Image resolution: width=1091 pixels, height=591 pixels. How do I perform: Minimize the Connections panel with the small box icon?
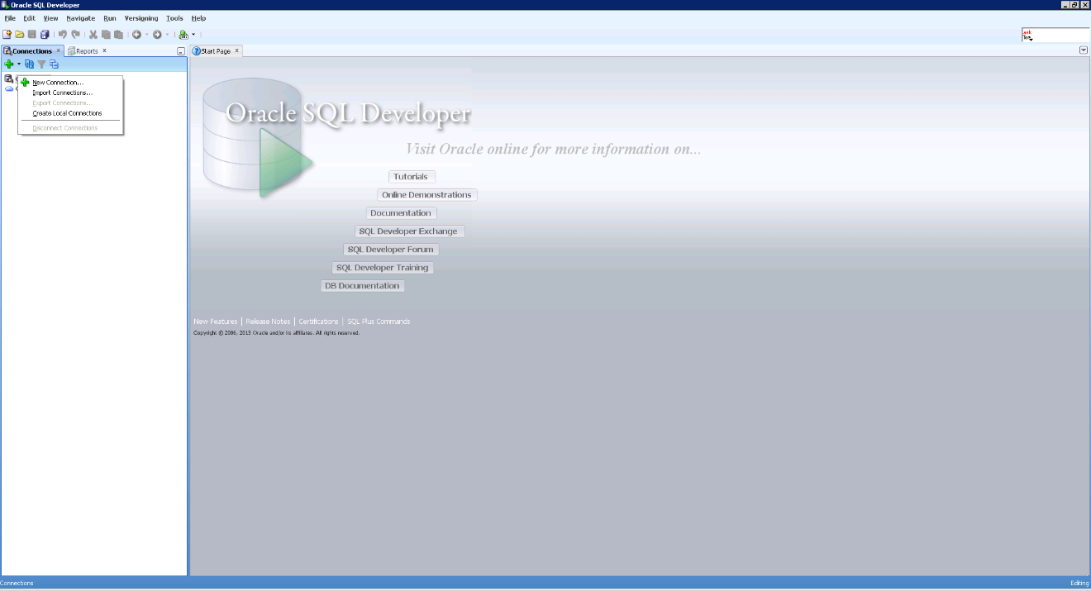(181, 51)
